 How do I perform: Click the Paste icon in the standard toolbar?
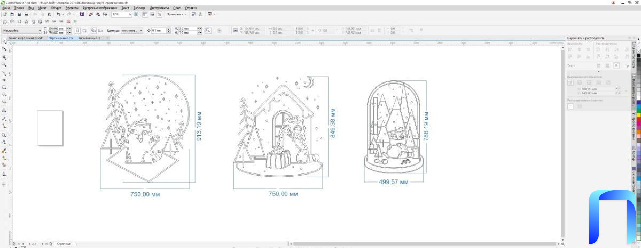[49, 14]
